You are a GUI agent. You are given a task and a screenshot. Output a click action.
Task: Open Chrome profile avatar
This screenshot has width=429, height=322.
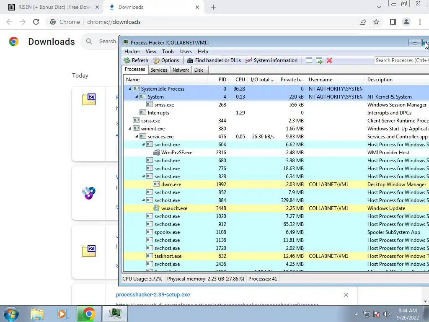[406, 22]
